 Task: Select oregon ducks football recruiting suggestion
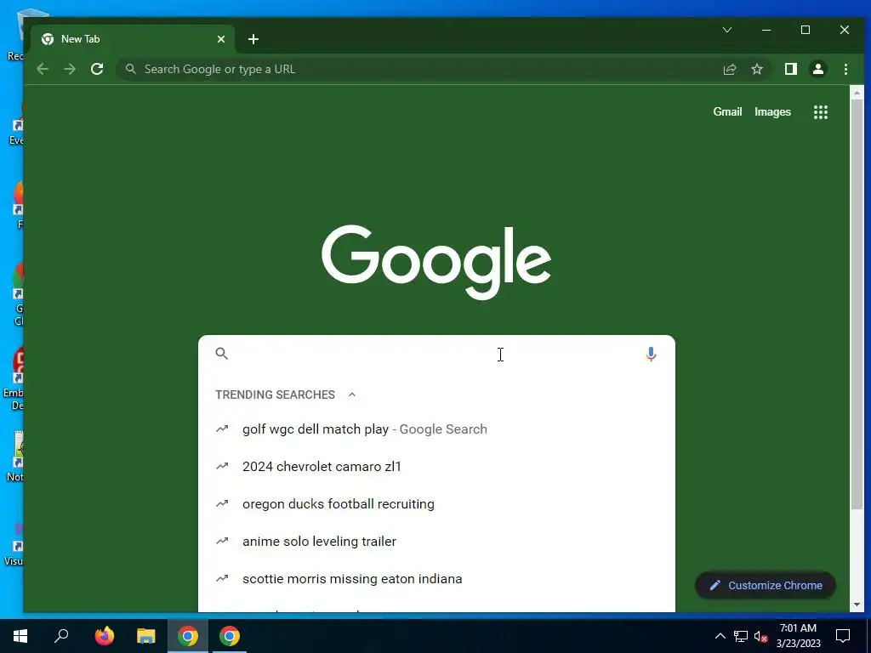click(x=436, y=503)
